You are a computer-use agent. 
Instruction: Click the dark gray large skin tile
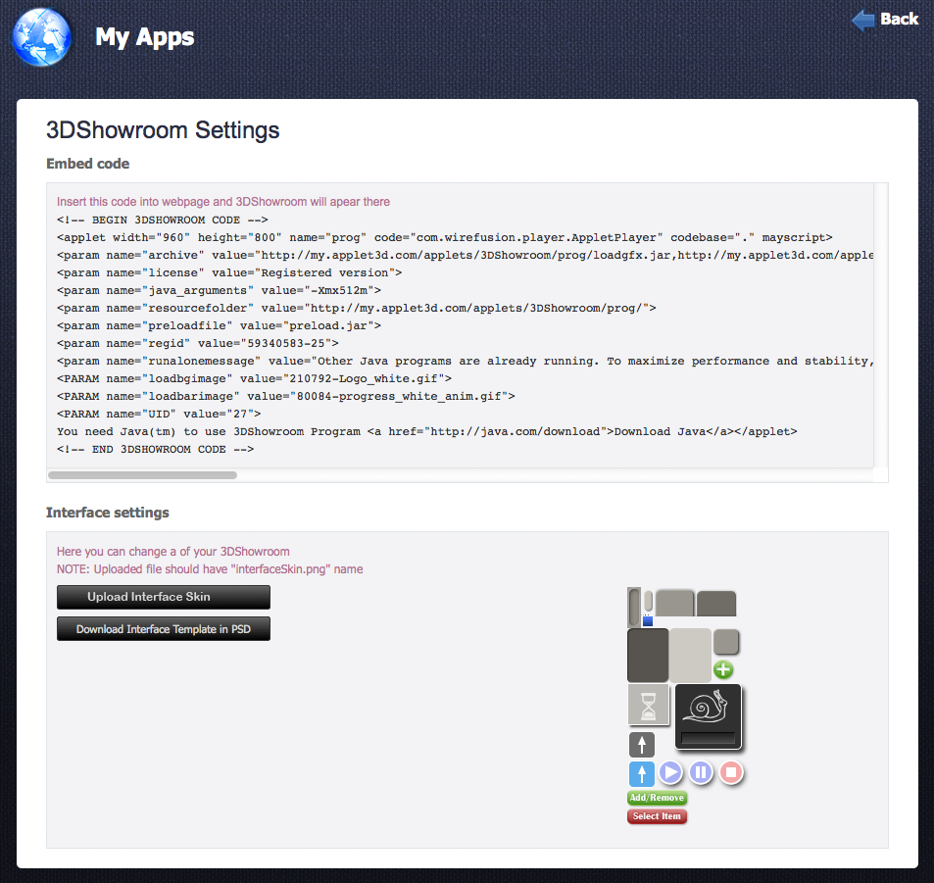648,655
